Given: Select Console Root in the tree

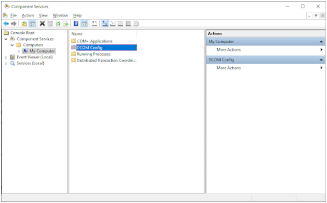Looking at the screenshot, I should [x=22, y=33].
